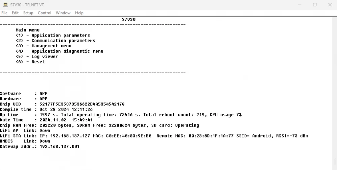337x170 pixels.
Task: Click the vertical scrollbar thumb
Action: 335,162
